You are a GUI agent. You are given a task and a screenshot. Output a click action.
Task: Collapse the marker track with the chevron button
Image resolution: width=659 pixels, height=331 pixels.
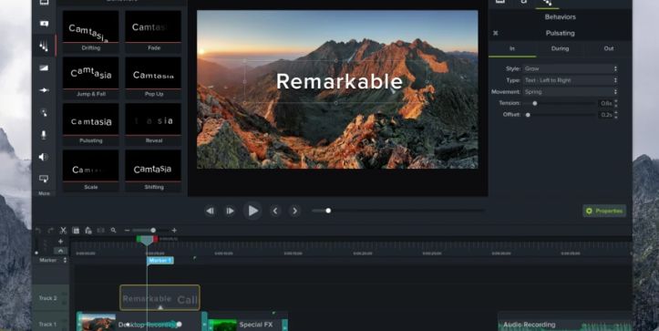click(60, 251)
